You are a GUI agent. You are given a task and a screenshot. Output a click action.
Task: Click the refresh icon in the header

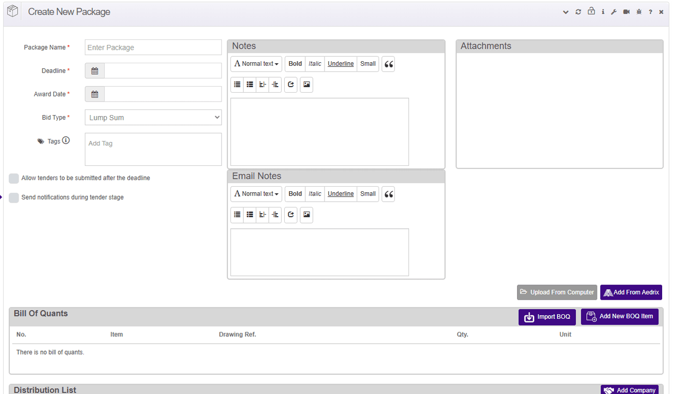pos(578,12)
